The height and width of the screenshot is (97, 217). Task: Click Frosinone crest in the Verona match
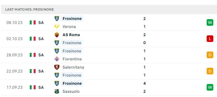(x=57, y=19)
